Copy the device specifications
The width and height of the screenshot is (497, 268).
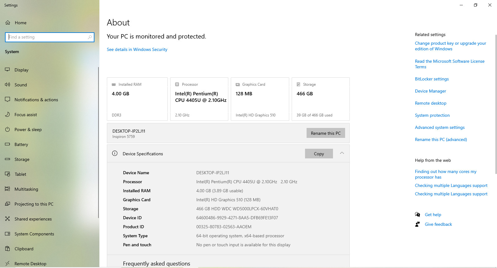tap(319, 153)
